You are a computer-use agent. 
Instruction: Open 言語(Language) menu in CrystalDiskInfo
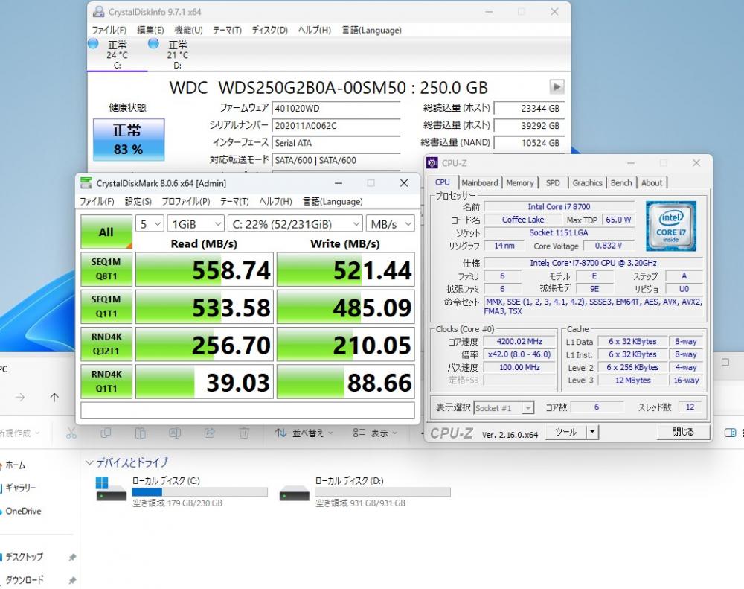click(x=371, y=30)
